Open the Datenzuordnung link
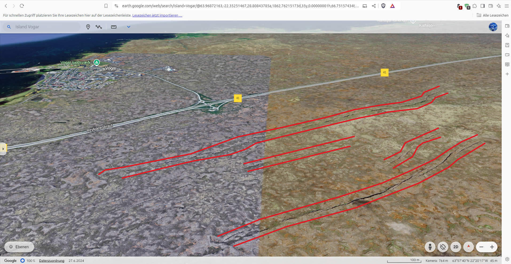 pos(52,261)
